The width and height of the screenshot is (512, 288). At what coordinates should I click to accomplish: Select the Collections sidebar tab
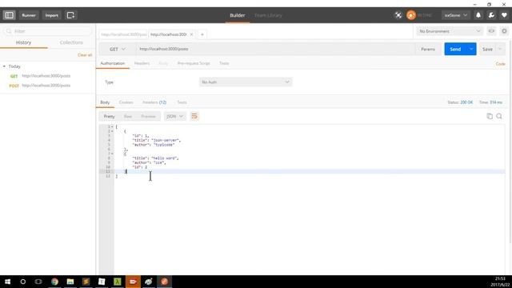click(x=71, y=42)
